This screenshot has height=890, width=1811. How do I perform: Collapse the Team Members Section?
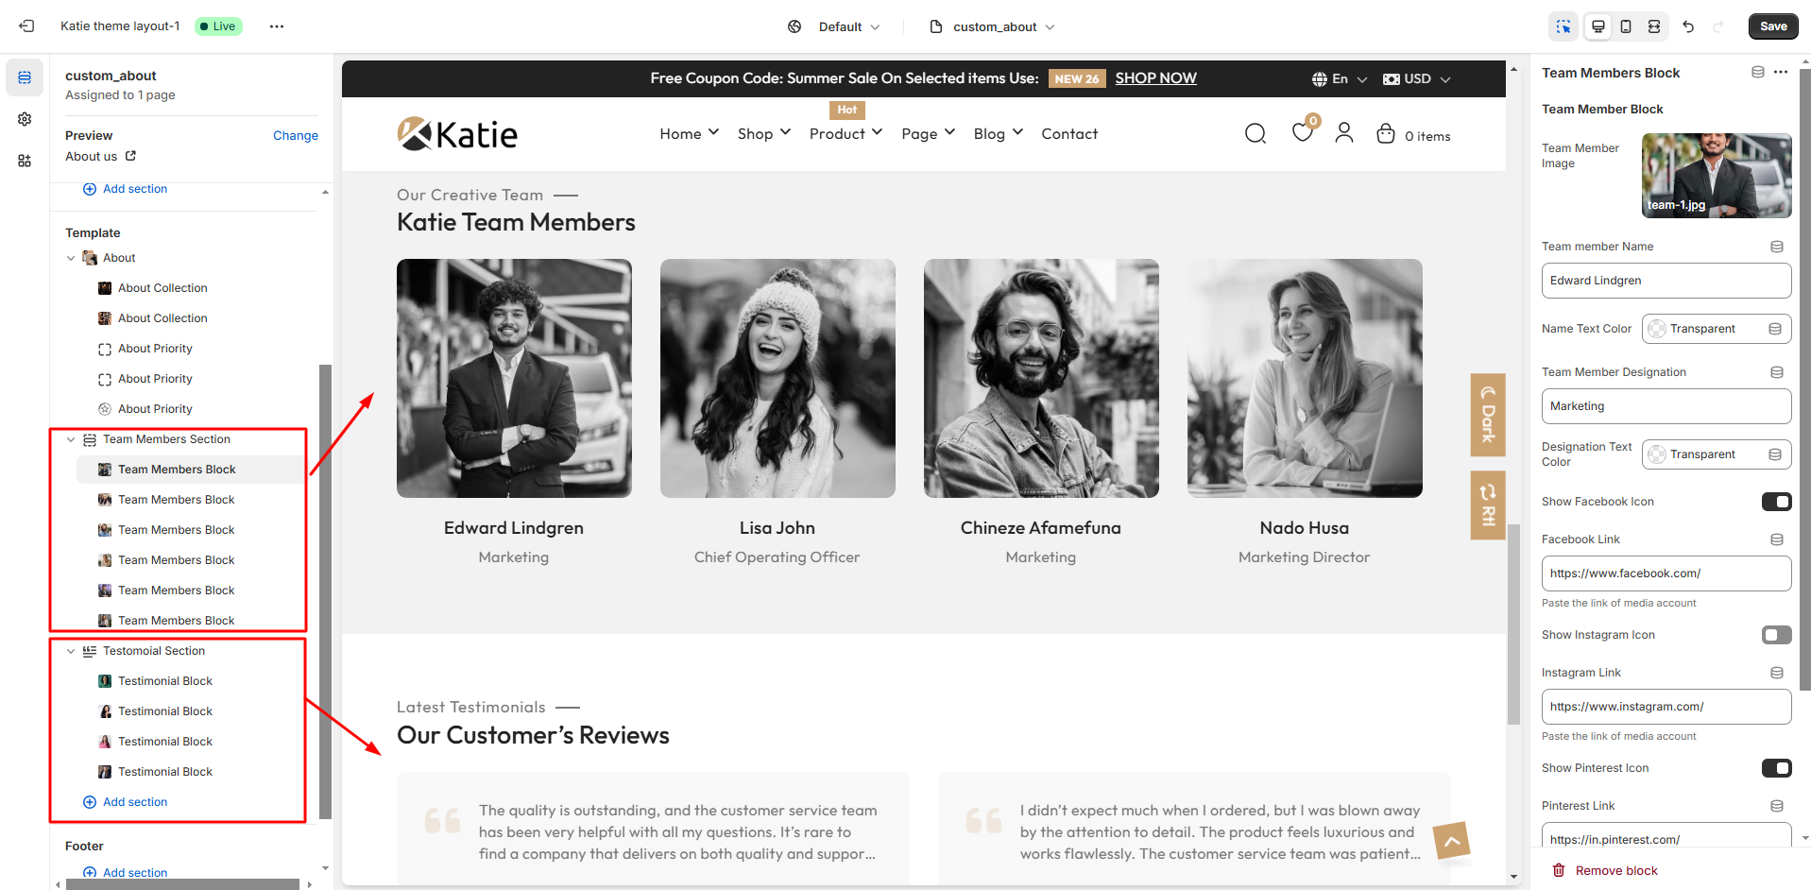(x=71, y=439)
